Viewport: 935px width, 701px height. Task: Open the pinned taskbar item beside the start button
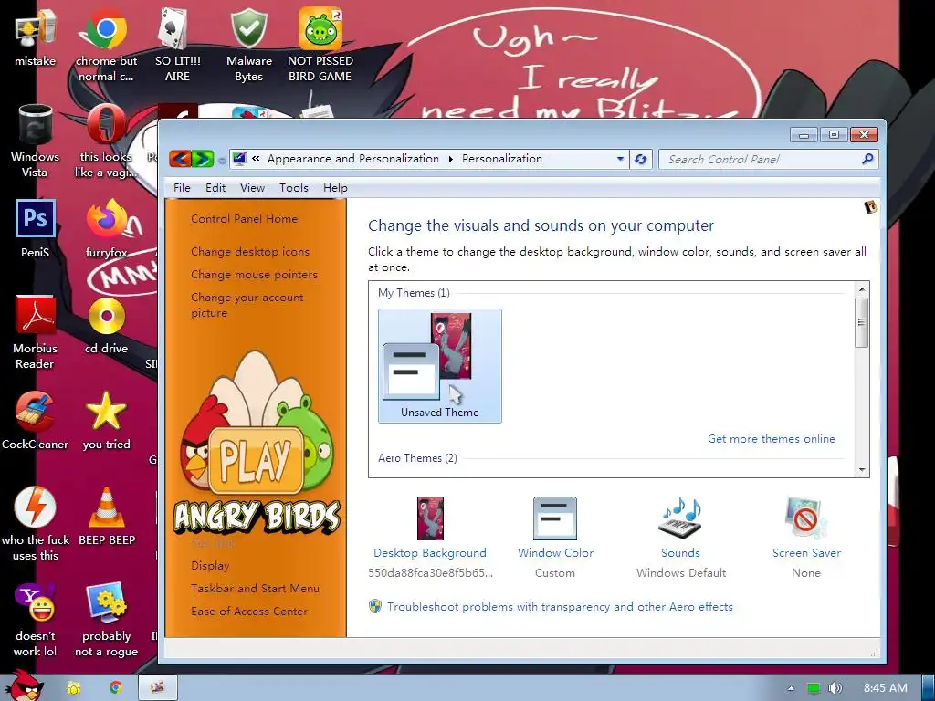point(74,688)
